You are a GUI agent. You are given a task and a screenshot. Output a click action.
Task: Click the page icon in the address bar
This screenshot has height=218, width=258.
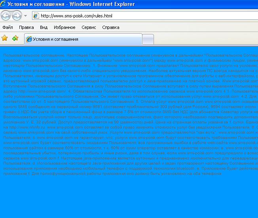coord(36,16)
